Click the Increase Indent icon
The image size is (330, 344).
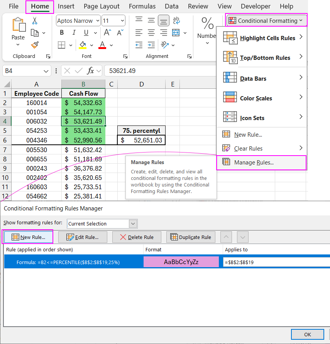pos(151,45)
